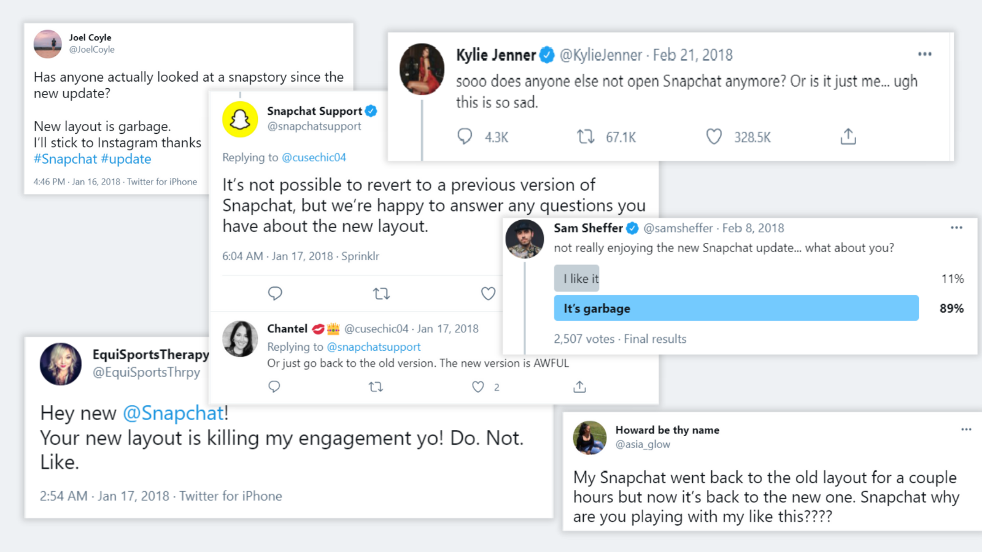The height and width of the screenshot is (552, 982).
Task: Open more options on Sam Sheffer's tweet
Action: click(956, 228)
